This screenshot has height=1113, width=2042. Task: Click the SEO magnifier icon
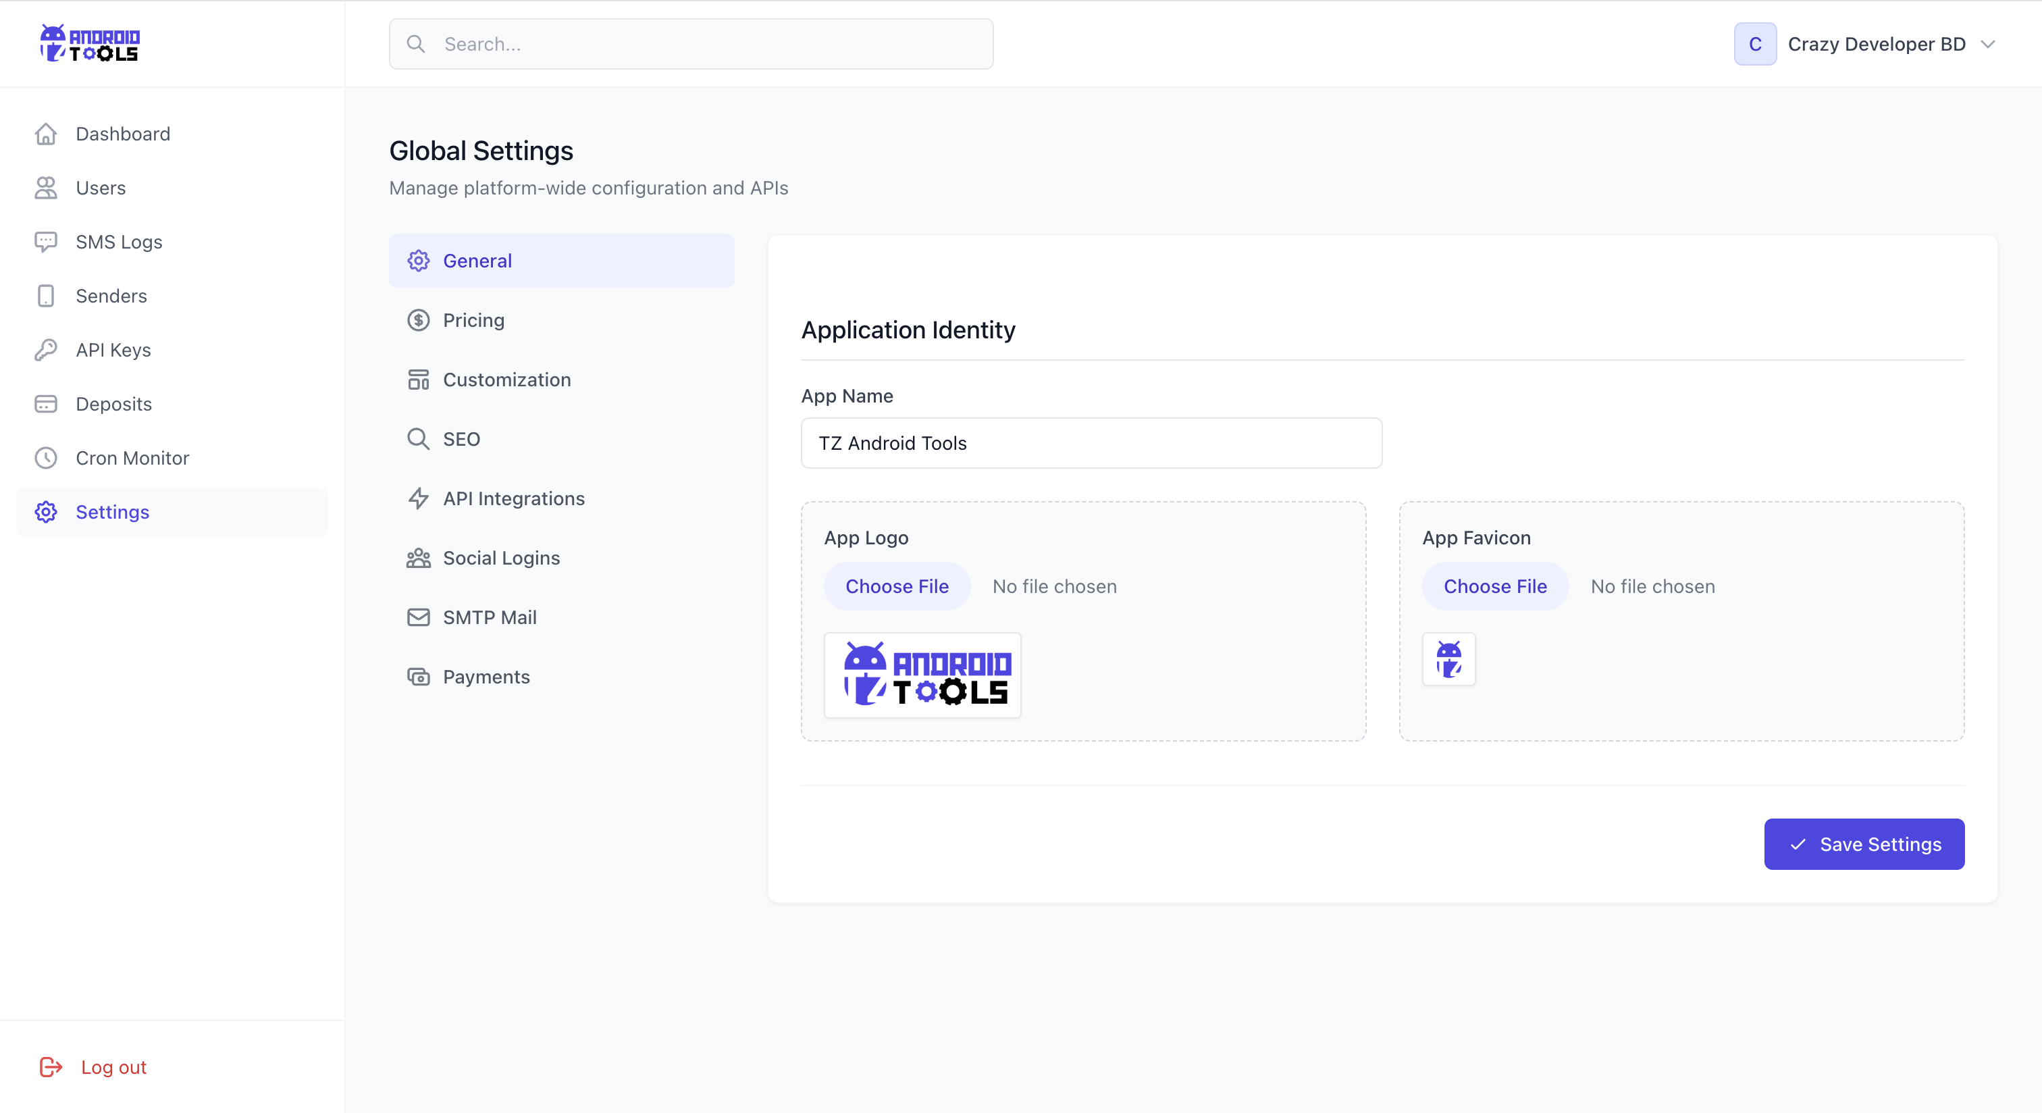click(x=418, y=439)
